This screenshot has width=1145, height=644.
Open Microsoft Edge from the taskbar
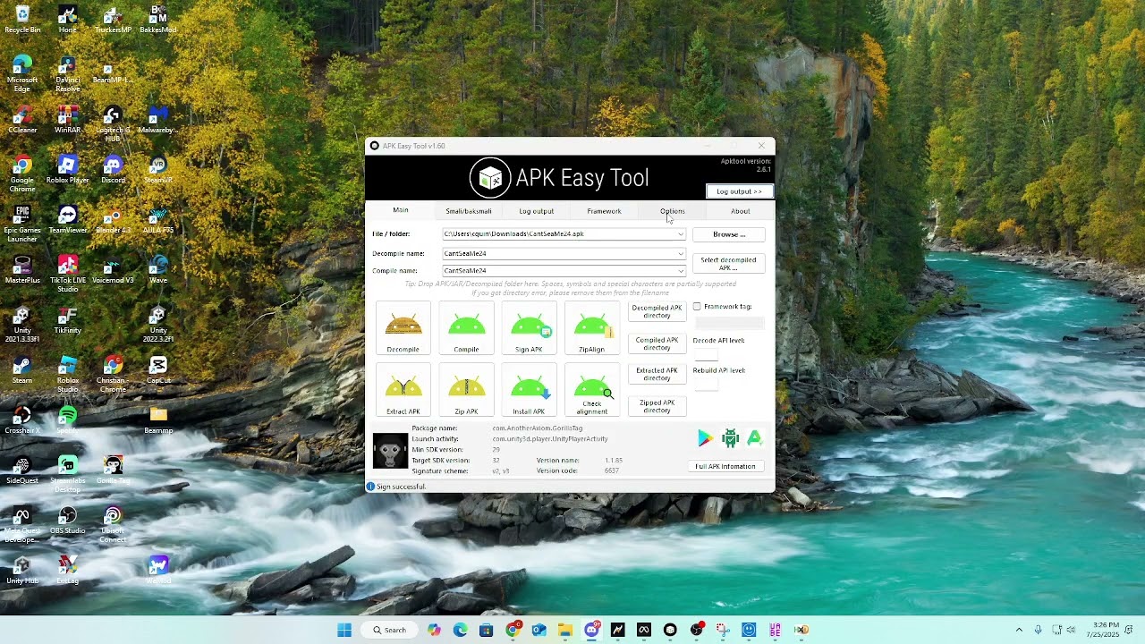[x=460, y=630]
